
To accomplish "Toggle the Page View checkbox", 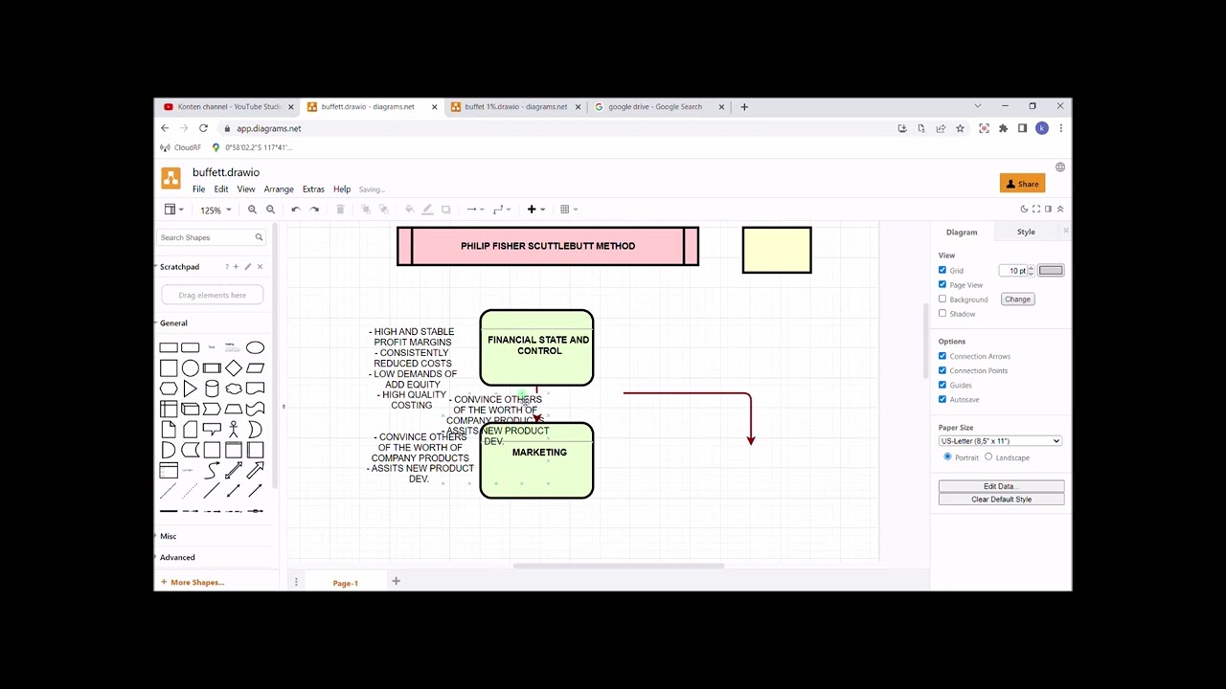I will [942, 284].
